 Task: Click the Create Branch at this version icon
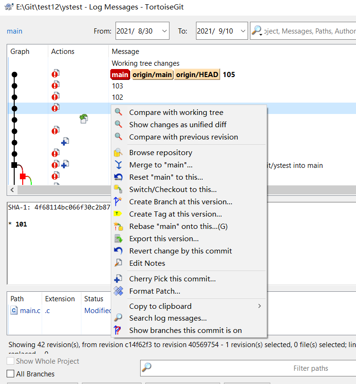coord(118,201)
